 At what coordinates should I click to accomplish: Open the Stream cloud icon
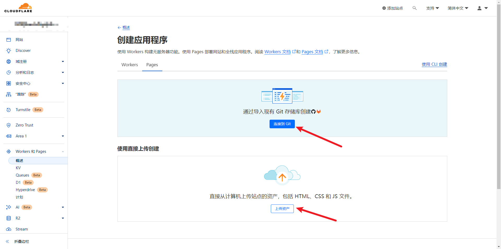pyautogui.click(x=9, y=229)
